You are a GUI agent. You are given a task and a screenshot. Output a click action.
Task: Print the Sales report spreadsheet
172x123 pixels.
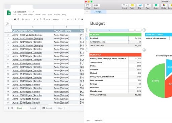(15, 19)
